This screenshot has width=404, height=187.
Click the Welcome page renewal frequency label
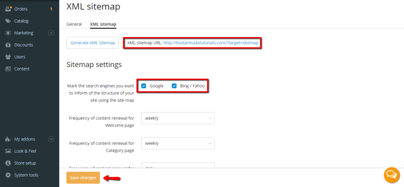click(x=101, y=122)
